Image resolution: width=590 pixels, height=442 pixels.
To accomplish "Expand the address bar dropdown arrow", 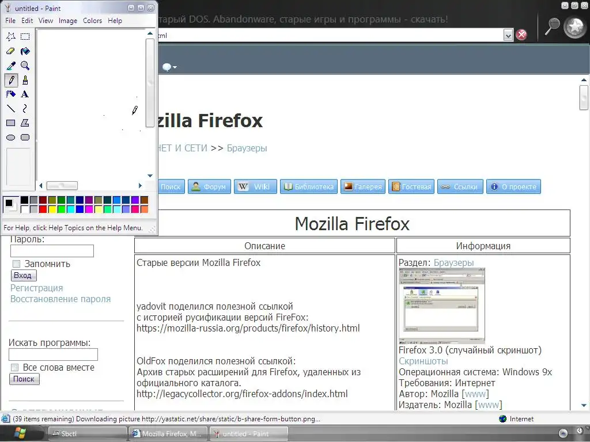I will click(x=508, y=35).
